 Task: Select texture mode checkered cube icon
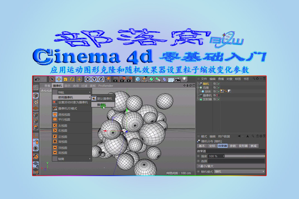click(36, 102)
